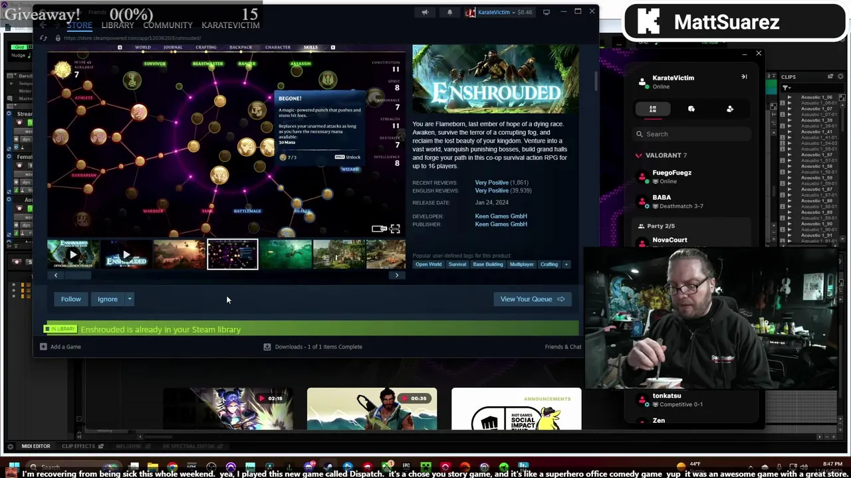Click the Base Building tag
The image size is (851, 478).
tap(488, 264)
